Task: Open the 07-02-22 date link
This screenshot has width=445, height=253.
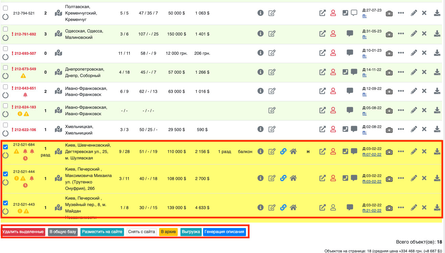Action: point(372,154)
